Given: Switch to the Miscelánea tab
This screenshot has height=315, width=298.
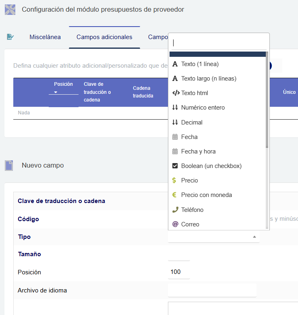Looking at the screenshot, I should pos(45,37).
